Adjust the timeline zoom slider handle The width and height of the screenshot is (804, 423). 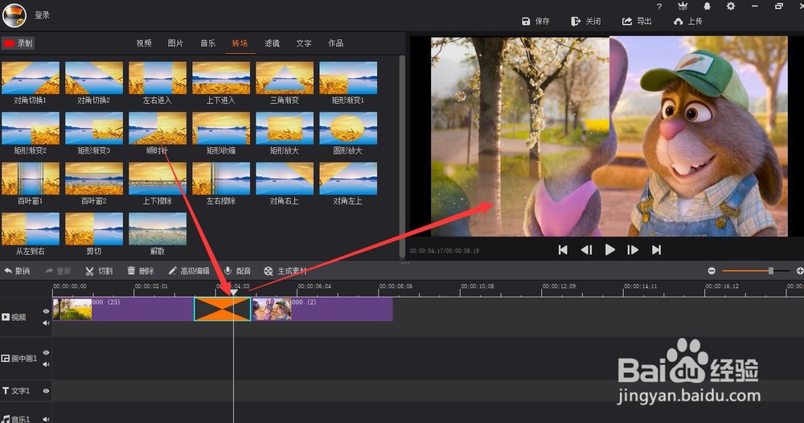click(771, 271)
